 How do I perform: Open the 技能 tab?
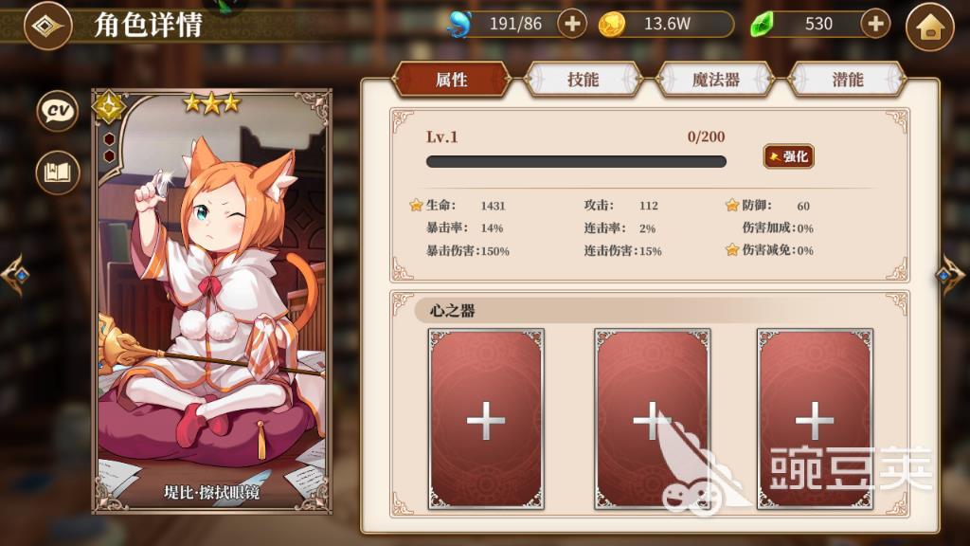(583, 80)
